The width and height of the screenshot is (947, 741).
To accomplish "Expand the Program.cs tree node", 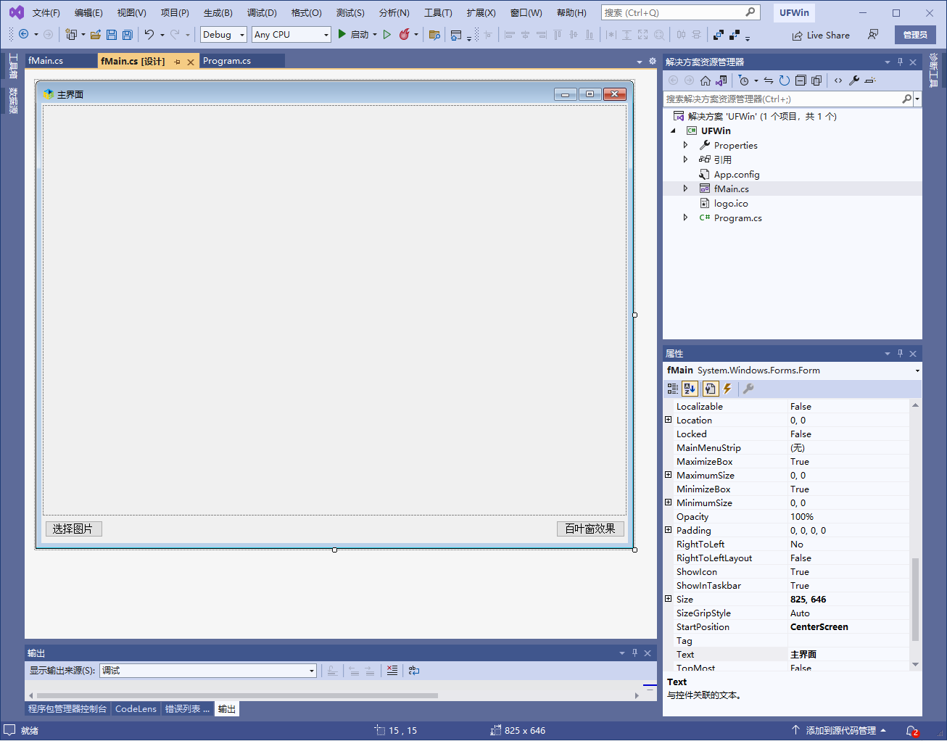I will tap(686, 218).
